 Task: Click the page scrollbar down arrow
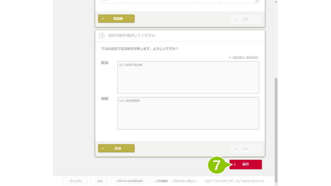pos(276,184)
